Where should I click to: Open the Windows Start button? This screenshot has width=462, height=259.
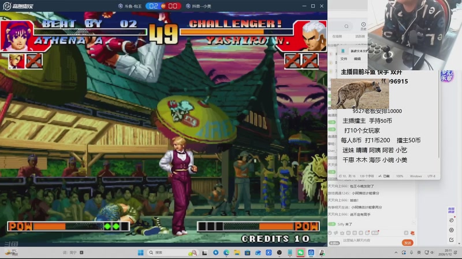140,253
